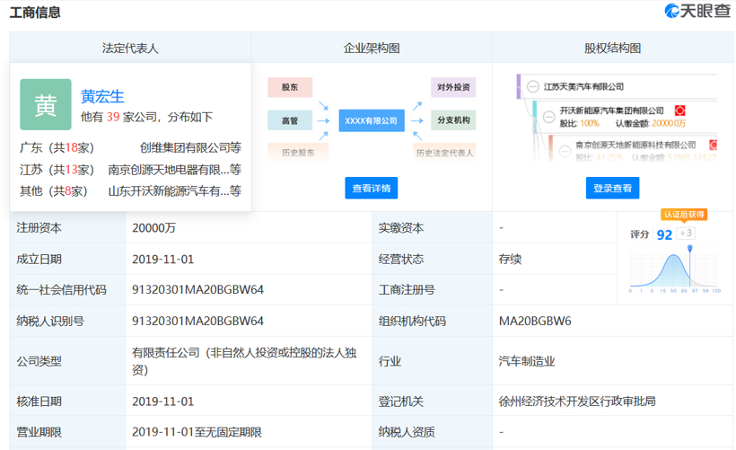
Task: Click the +3 score bonus tag
Action: [686, 233]
